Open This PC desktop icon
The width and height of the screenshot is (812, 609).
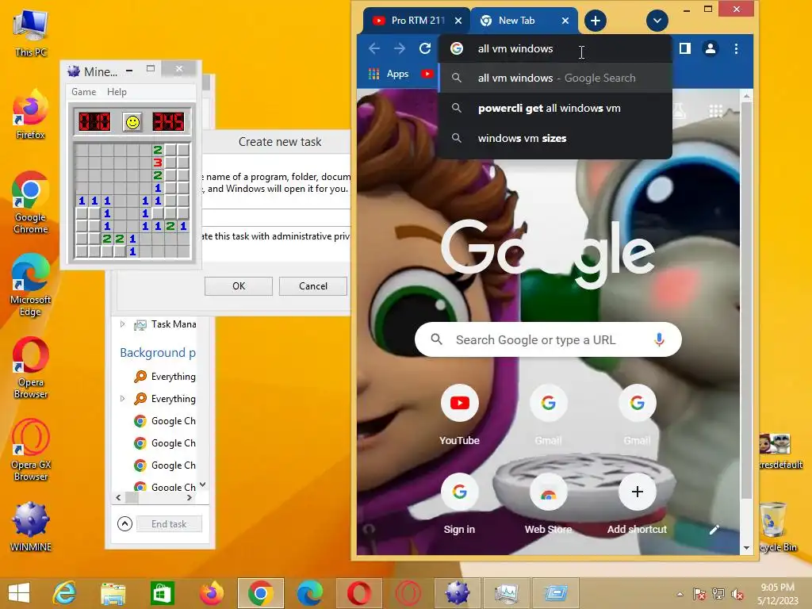(x=31, y=32)
